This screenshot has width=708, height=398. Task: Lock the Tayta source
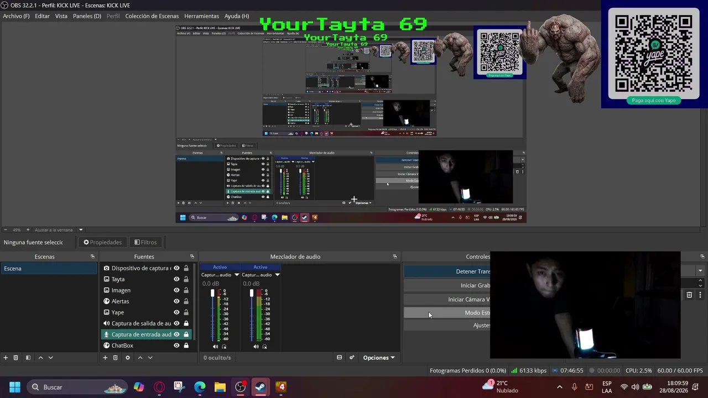pos(186,279)
